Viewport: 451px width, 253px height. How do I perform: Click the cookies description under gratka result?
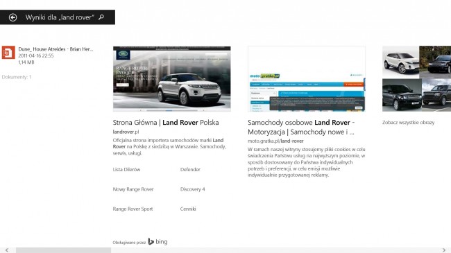tap(306, 162)
